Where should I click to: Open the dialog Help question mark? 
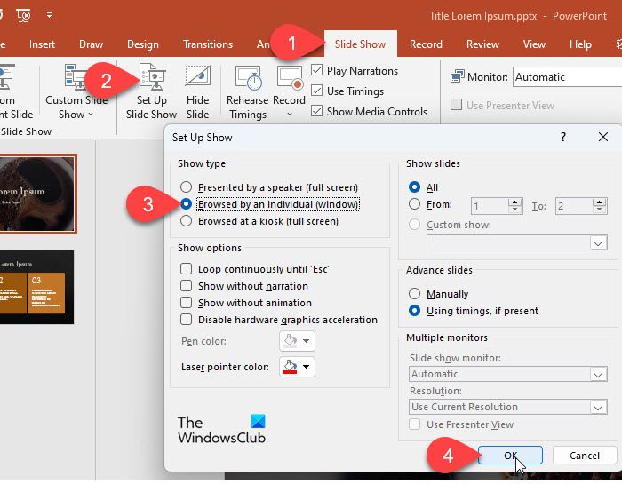coord(562,137)
